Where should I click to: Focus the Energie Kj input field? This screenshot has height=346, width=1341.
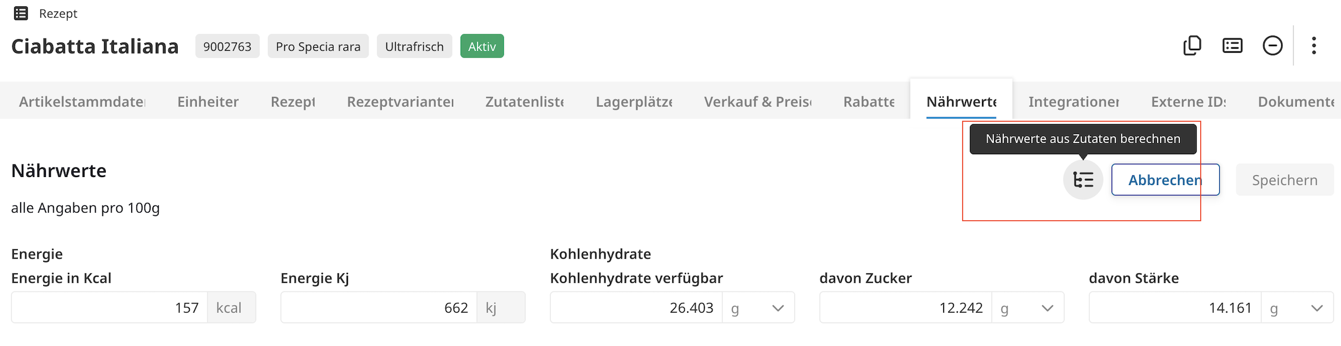(x=378, y=307)
